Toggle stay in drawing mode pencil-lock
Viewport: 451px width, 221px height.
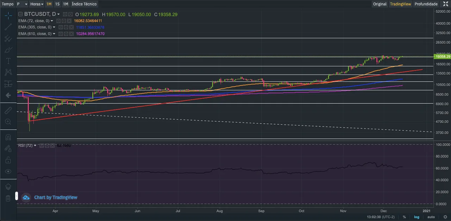click(x=8, y=149)
